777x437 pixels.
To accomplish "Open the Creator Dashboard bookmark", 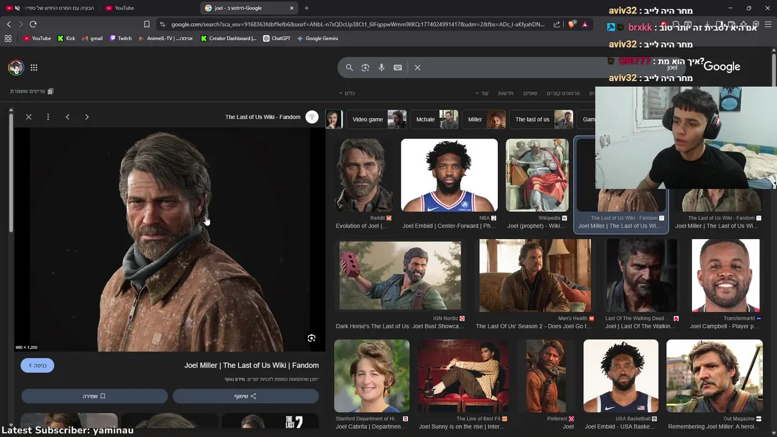I will 228,38.
